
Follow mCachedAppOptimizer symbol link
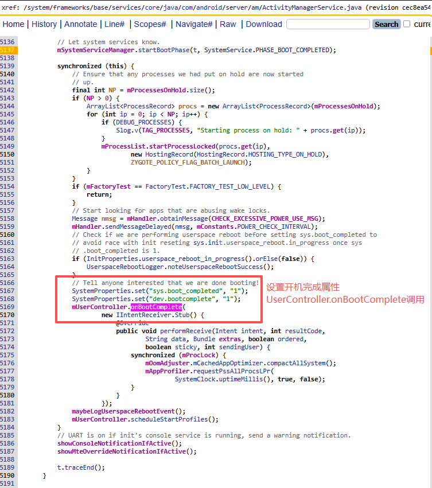tap(228, 363)
